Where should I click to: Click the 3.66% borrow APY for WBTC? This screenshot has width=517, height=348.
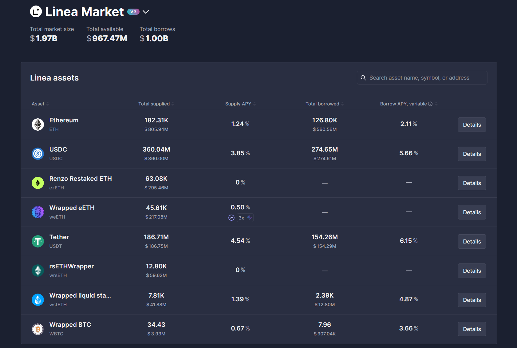tap(409, 328)
